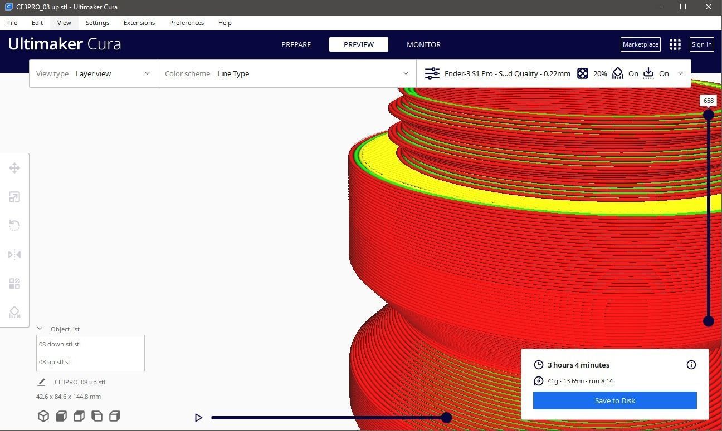Click the Cura application icon in title bar
The width and height of the screenshot is (722, 431).
(x=8, y=7)
